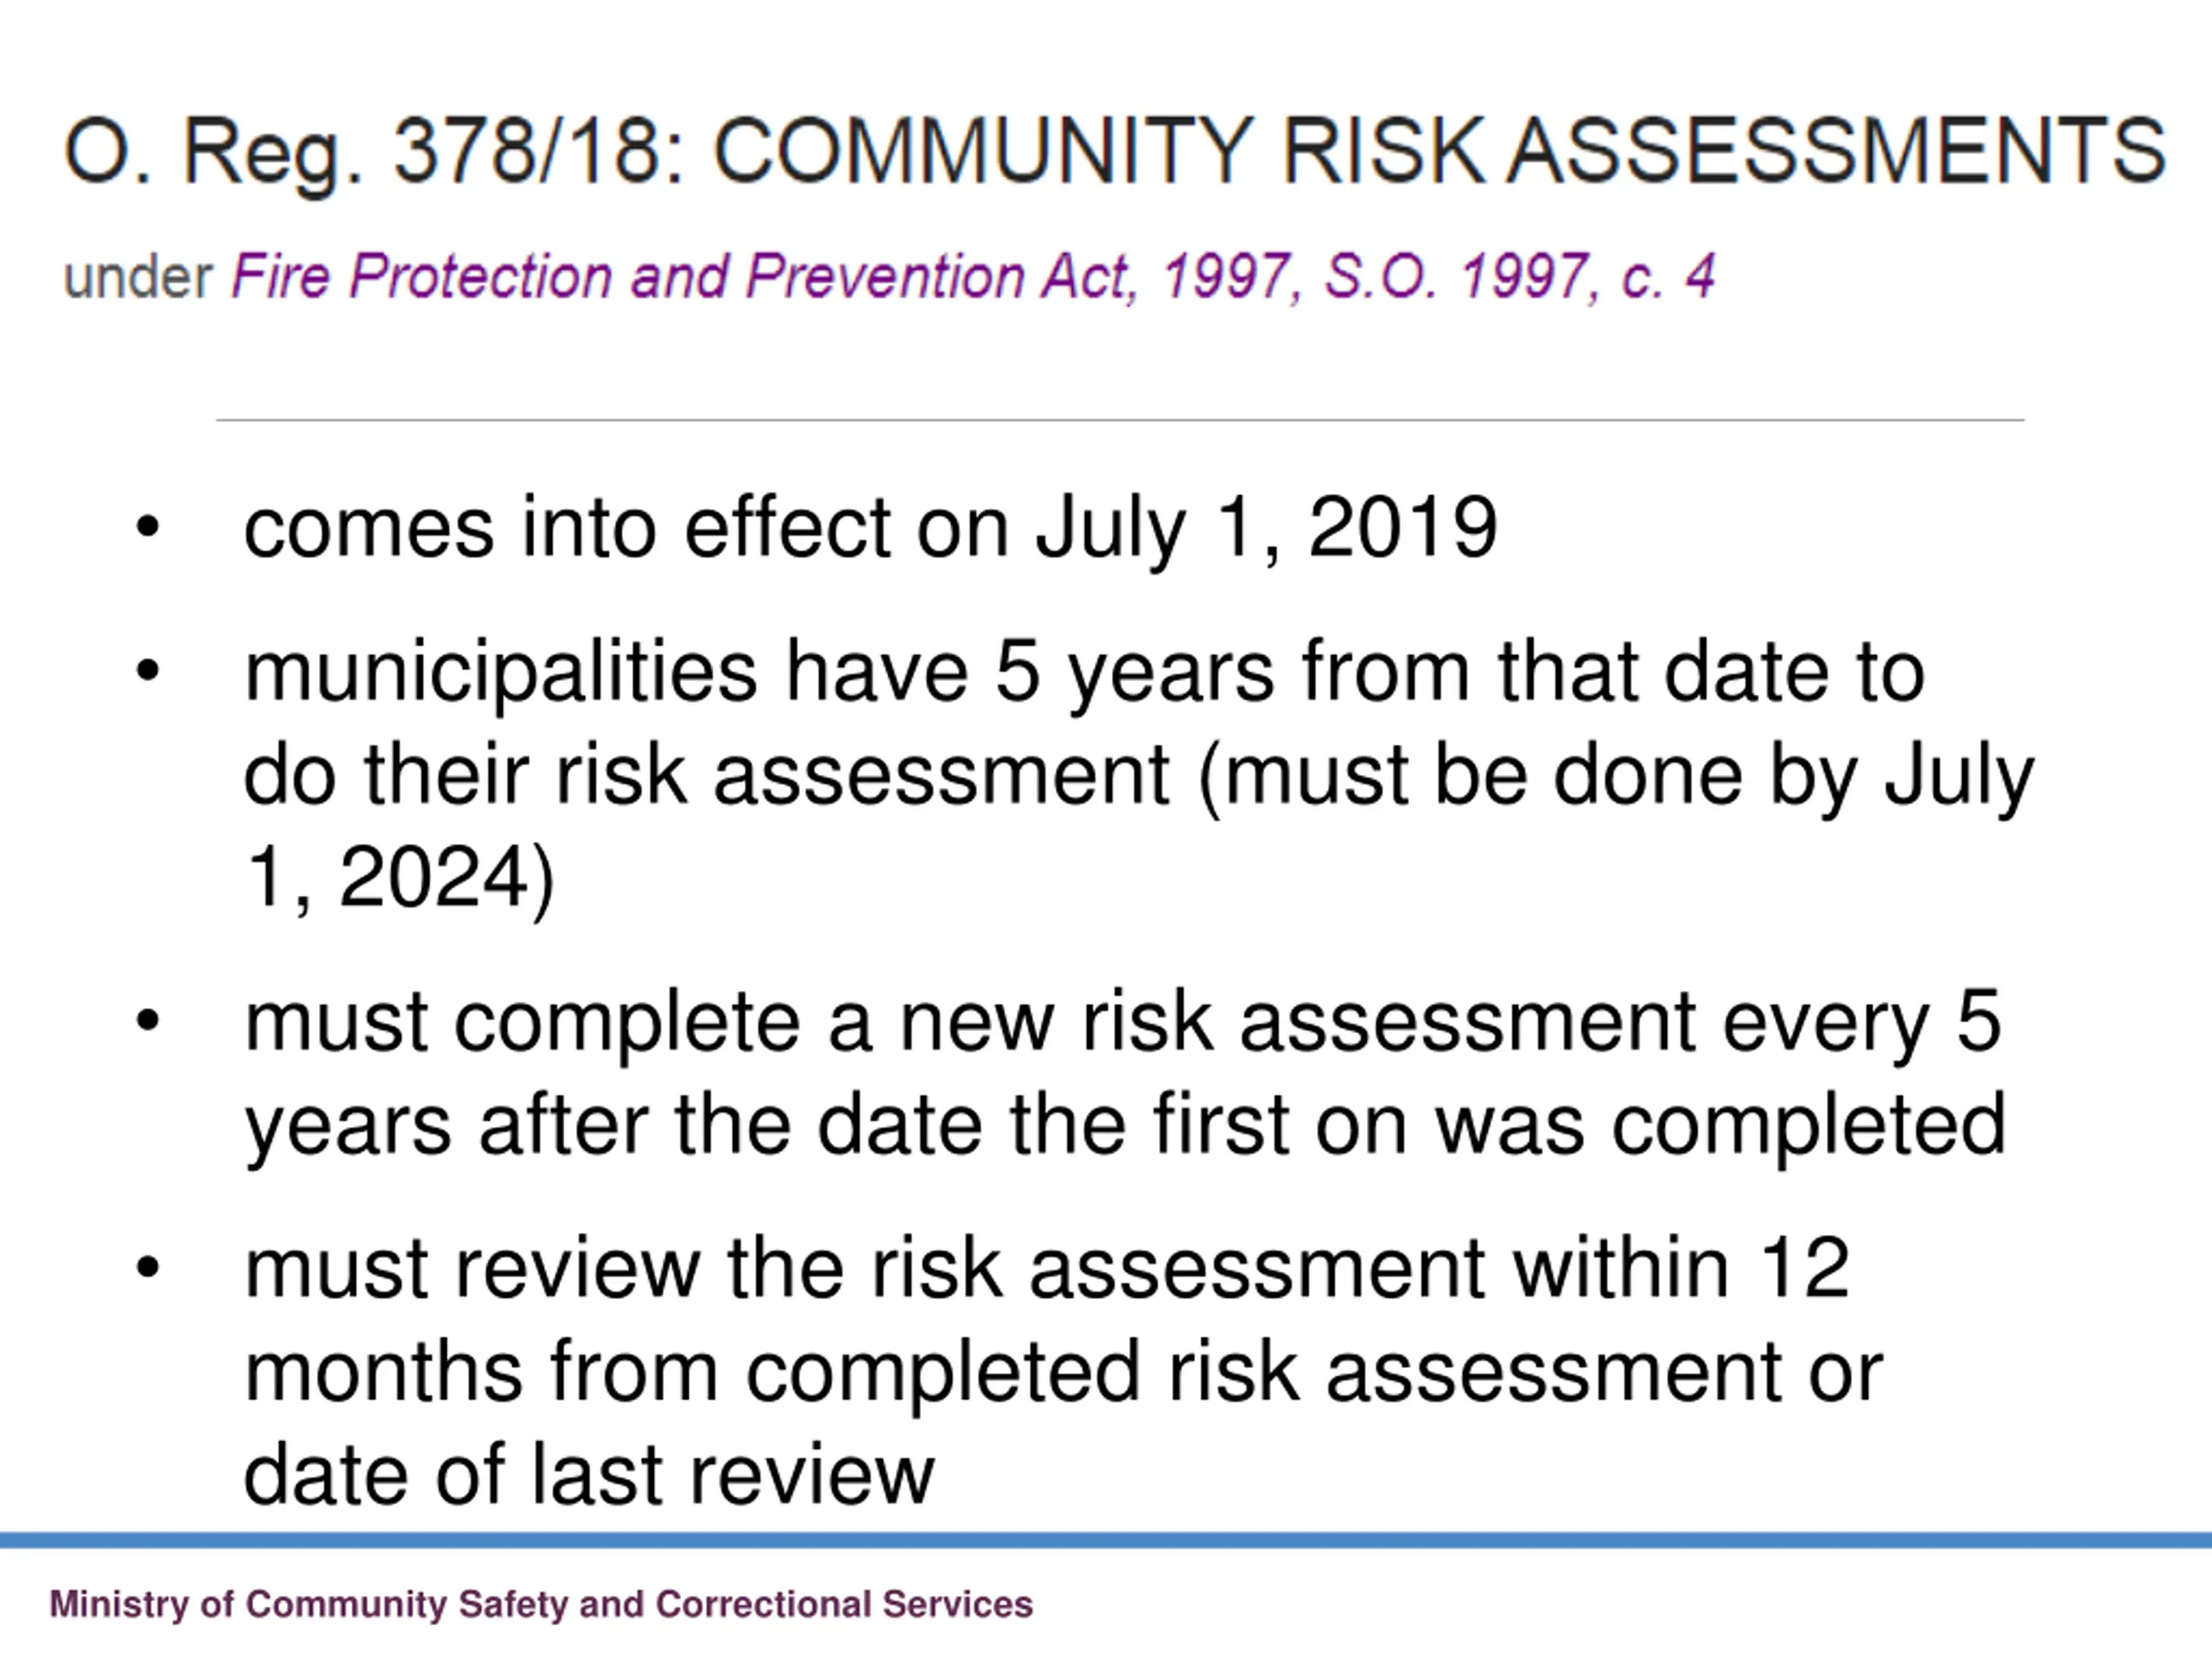
Task: Click the blue footer separator bar
Action: pyautogui.click(x=1106, y=1541)
